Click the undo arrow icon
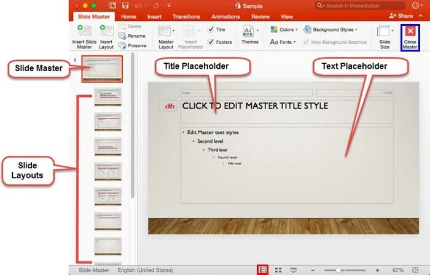 (138, 6)
